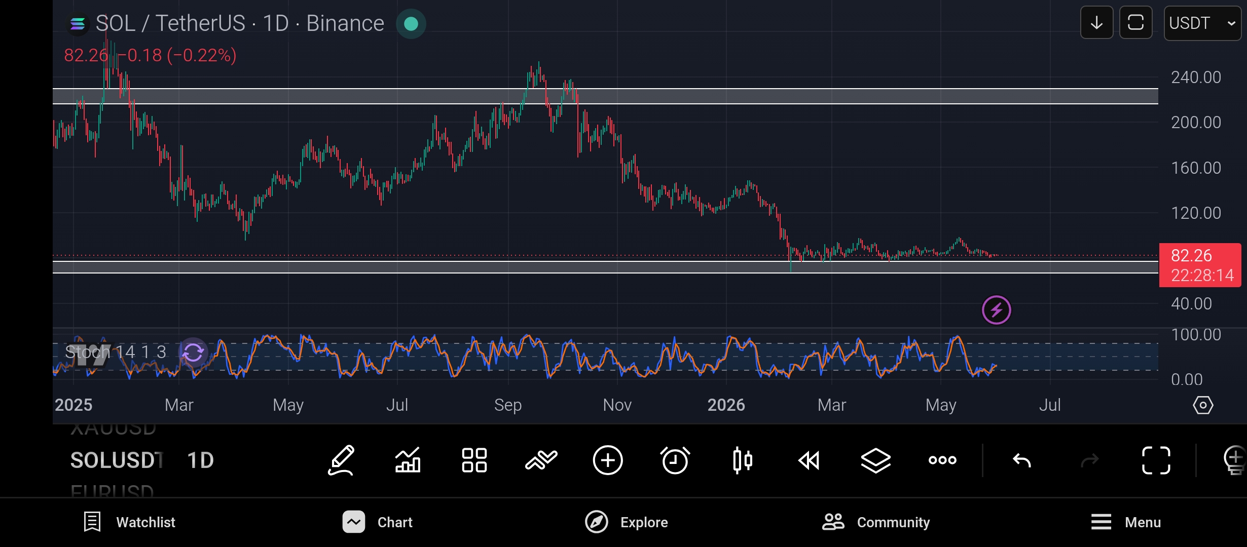
Task: Change the 1D interval in toolbar
Action: (201, 460)
